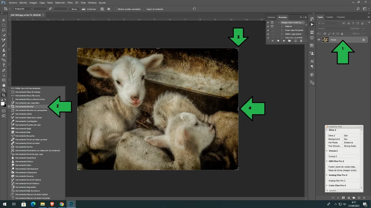Select the Elliptical Marquee tool
Screen dimensions: 371x208
tap(4, 25)
